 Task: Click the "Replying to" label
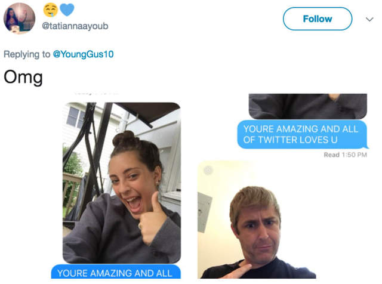click(27, 54)
